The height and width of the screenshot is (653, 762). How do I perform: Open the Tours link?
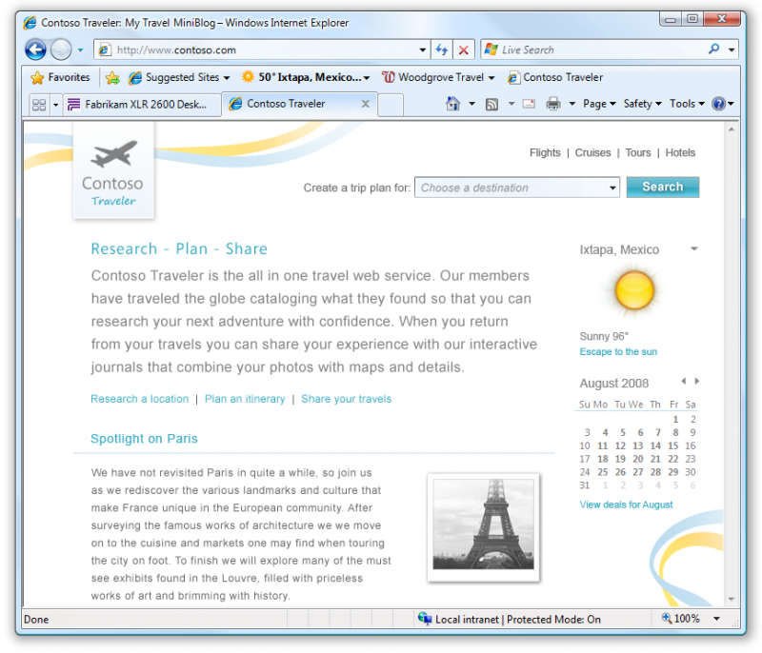[637, 153]
